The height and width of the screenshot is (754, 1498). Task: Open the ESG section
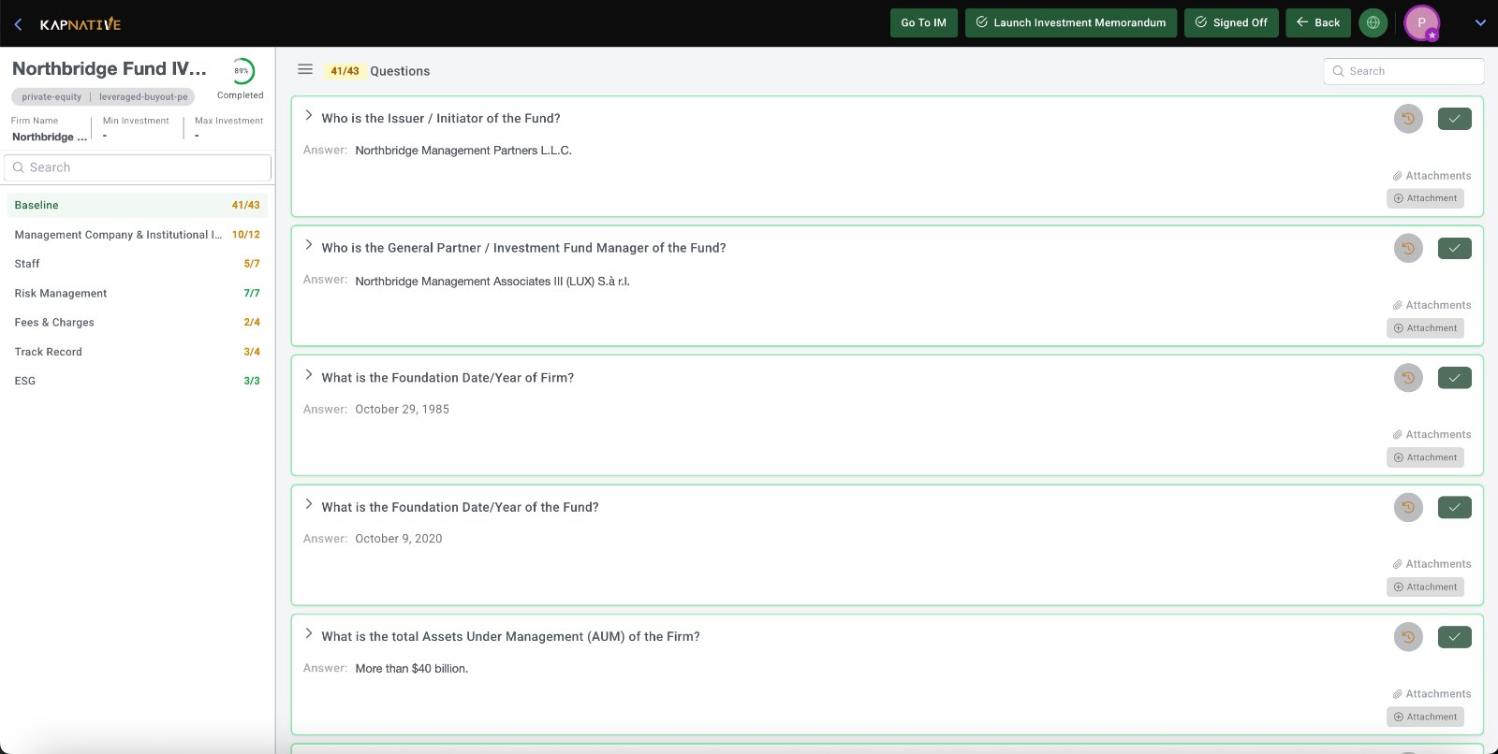tap(138, 381)
